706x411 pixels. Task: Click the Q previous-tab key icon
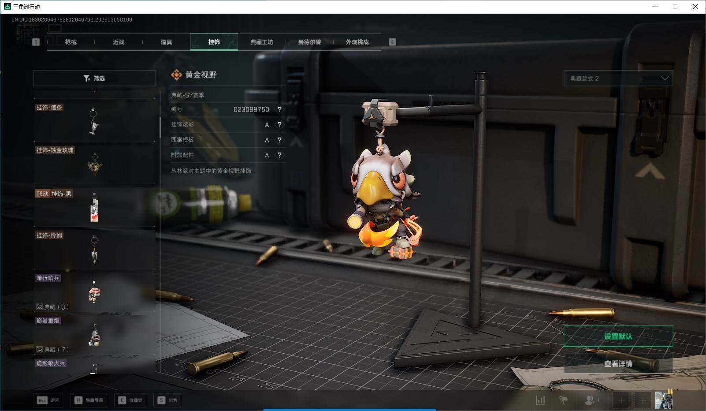(x=36, y=42)
